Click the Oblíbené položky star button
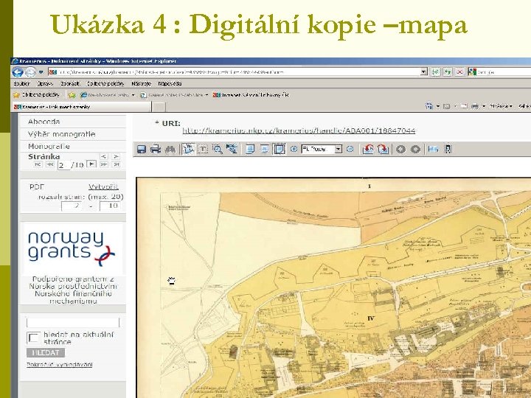The height and width of the screenshot is (398, 531). tap(36, 95)
